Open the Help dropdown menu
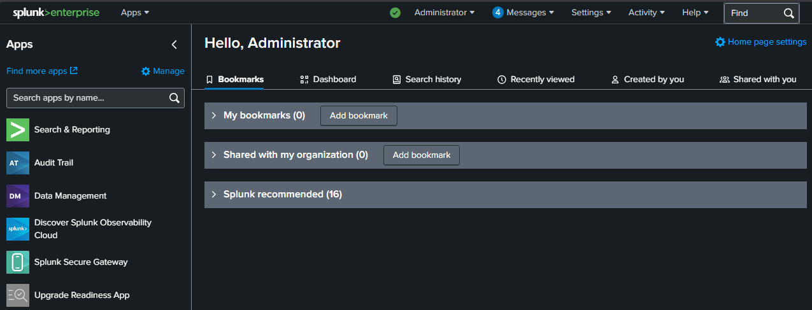The width and height of the screenshot is (812, 310). (695, 13)
